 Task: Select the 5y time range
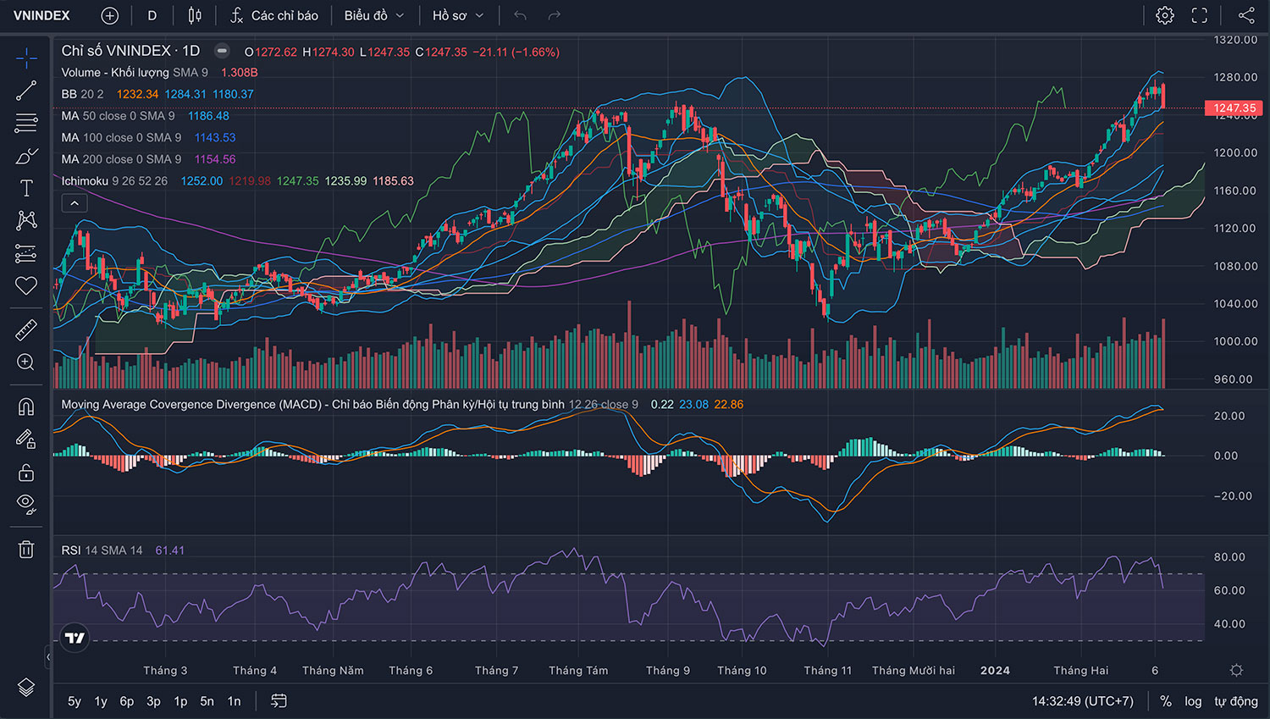click(x=75, y=701)
